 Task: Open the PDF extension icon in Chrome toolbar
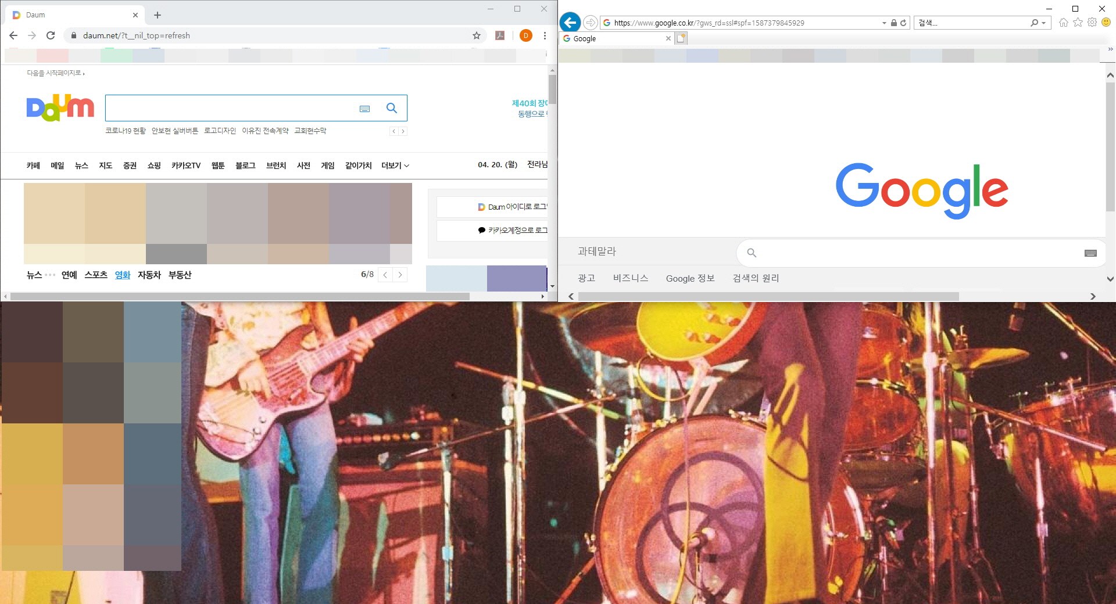pos(500,35)
